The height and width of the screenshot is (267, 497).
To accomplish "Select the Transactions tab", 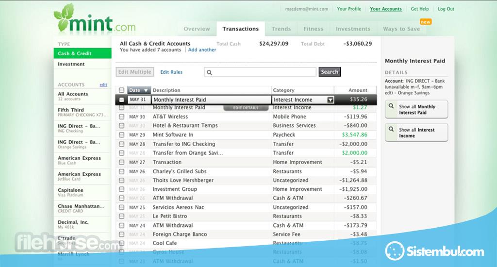I will pos(241,29).
